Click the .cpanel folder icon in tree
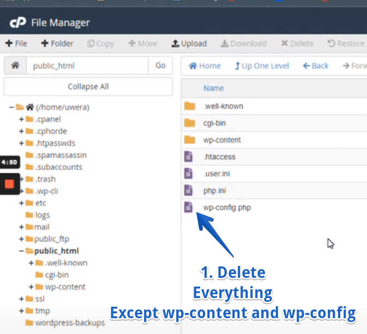 (x=29, y=119)
